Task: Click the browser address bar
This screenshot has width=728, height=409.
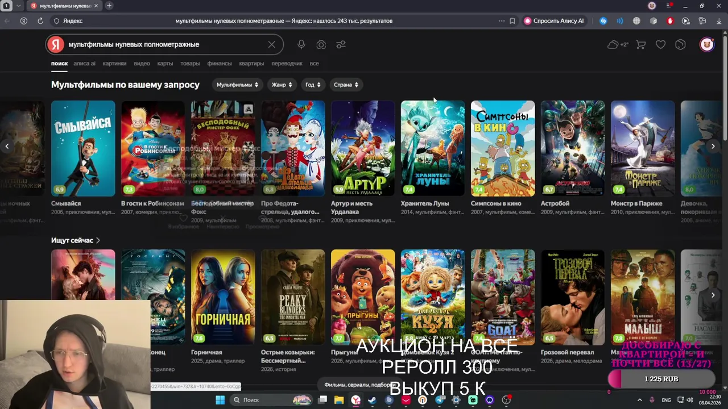Action: (284, 20)
